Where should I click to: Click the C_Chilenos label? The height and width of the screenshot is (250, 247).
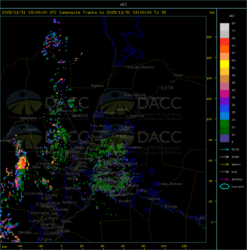point(28,129)
